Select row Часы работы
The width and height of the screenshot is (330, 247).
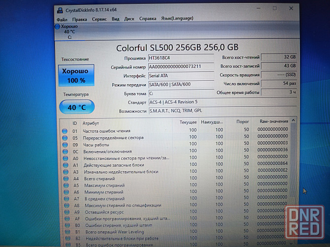tap(175, 144)
